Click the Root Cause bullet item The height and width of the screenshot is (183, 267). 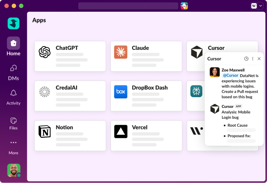(238, 125)
